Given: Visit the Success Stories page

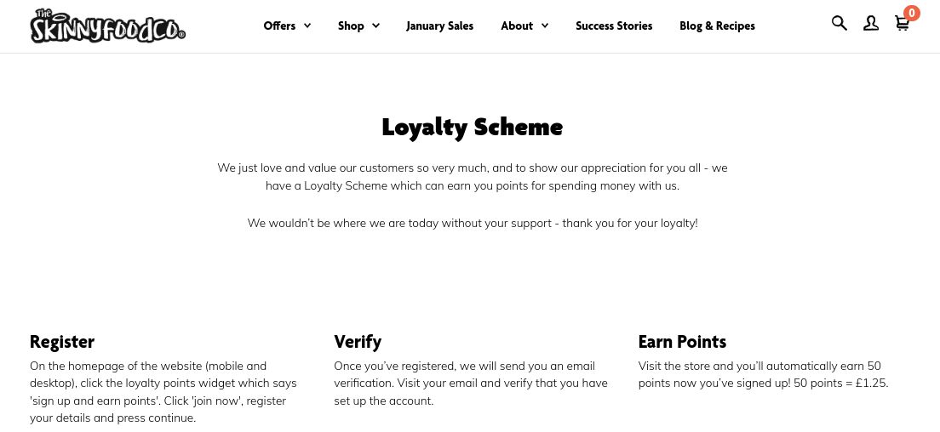Looking at the screenshot, I should coord(614,26).
